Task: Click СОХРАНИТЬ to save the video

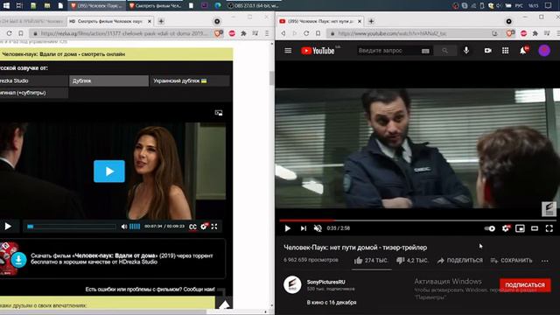Action: pos(511,261)
